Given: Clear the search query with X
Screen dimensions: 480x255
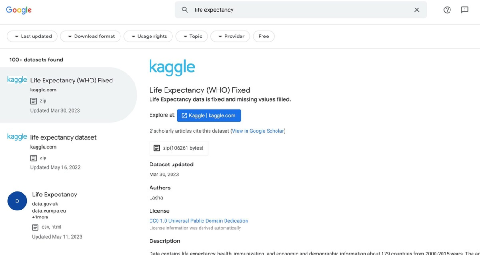Looking at the screenshot, I should coord(417,10).
